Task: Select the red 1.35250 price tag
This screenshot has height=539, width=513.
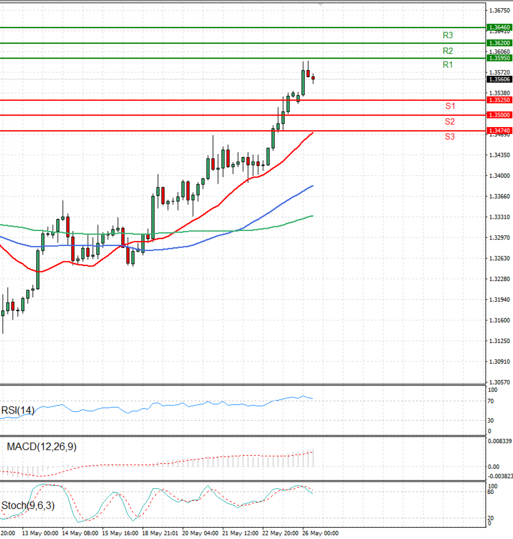Action: [498, 100]
